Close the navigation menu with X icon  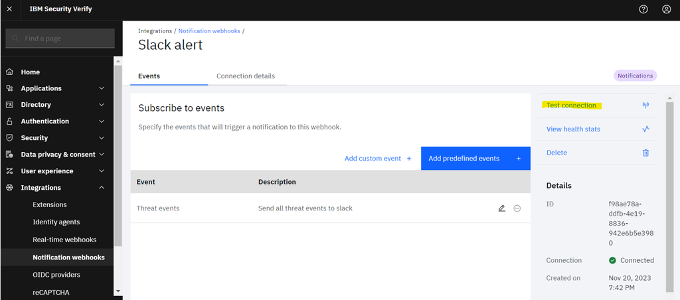pos(9,9)
